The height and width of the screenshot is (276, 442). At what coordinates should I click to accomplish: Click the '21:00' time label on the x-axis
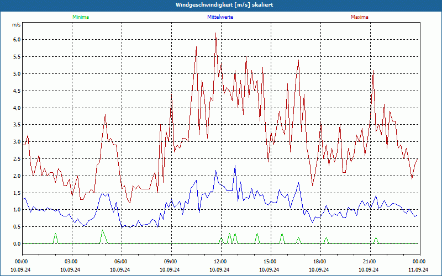coord(370,262)
